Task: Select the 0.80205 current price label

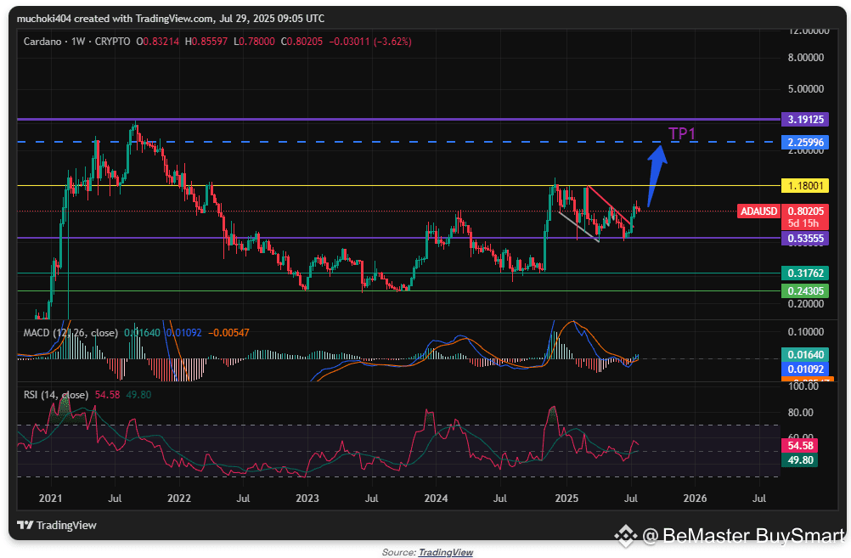Action: click(805, 211)
